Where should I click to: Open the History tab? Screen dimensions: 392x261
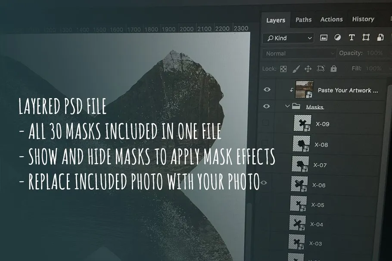tap(363, 19)
